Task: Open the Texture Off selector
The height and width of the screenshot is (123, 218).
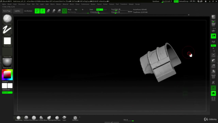Action: (7, 52)
